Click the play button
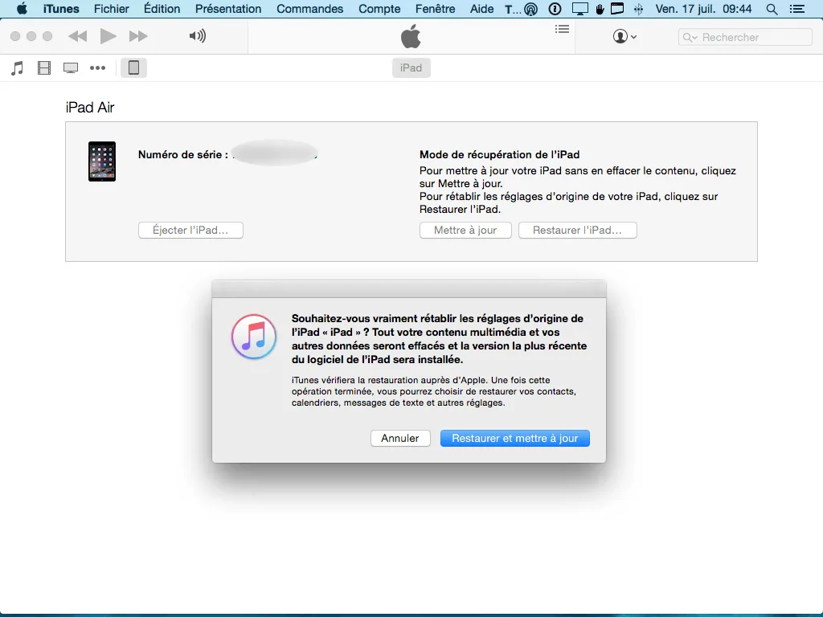This screenshot has width=823, height=617. click(109, 36)
